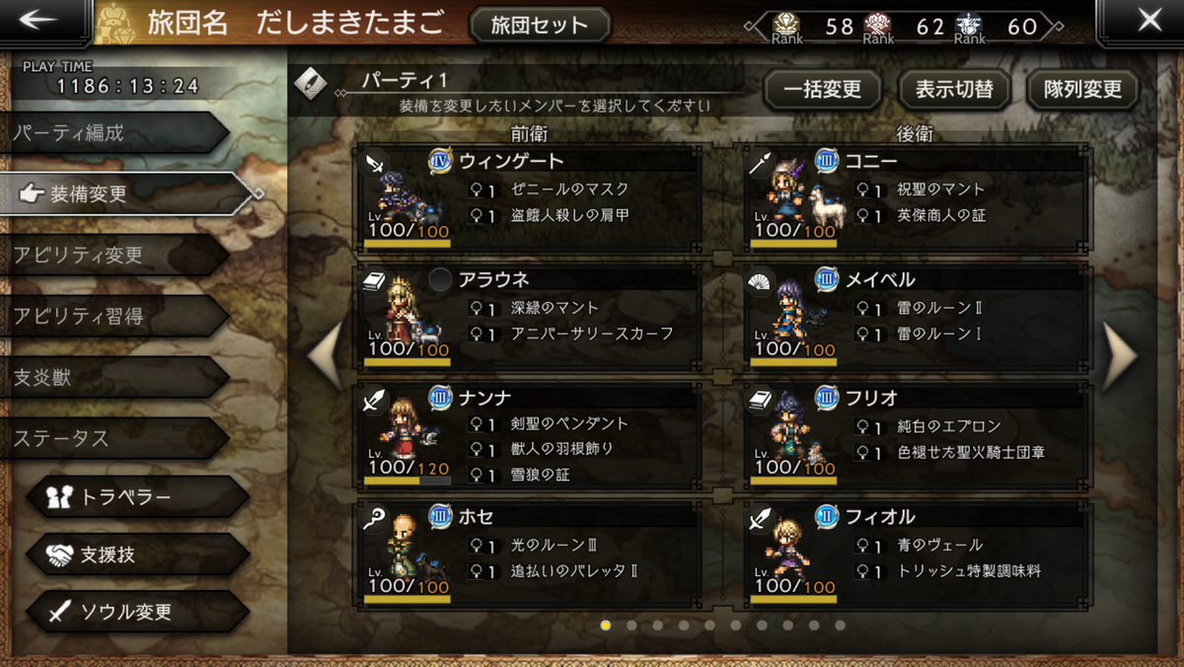Select フィオル's character sprite
1184x667 pixels.
[790, 548]
